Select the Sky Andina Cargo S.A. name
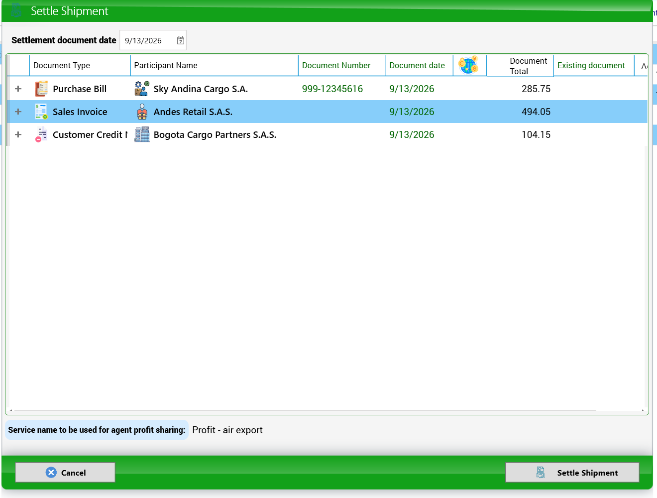The width and height of the screenshot is (657, 498). (x=201, y=89)
